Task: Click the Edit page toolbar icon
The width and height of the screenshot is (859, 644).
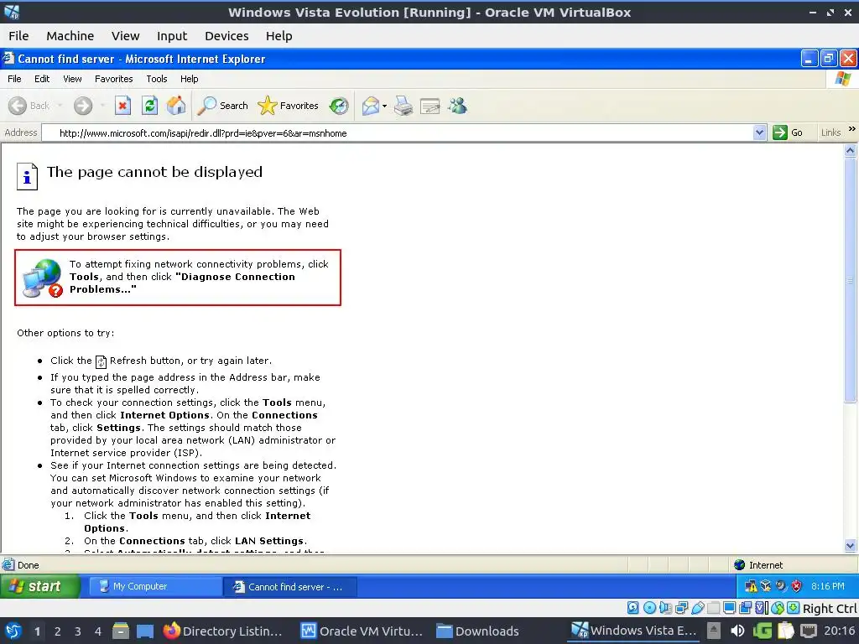Action: point(430,106)
